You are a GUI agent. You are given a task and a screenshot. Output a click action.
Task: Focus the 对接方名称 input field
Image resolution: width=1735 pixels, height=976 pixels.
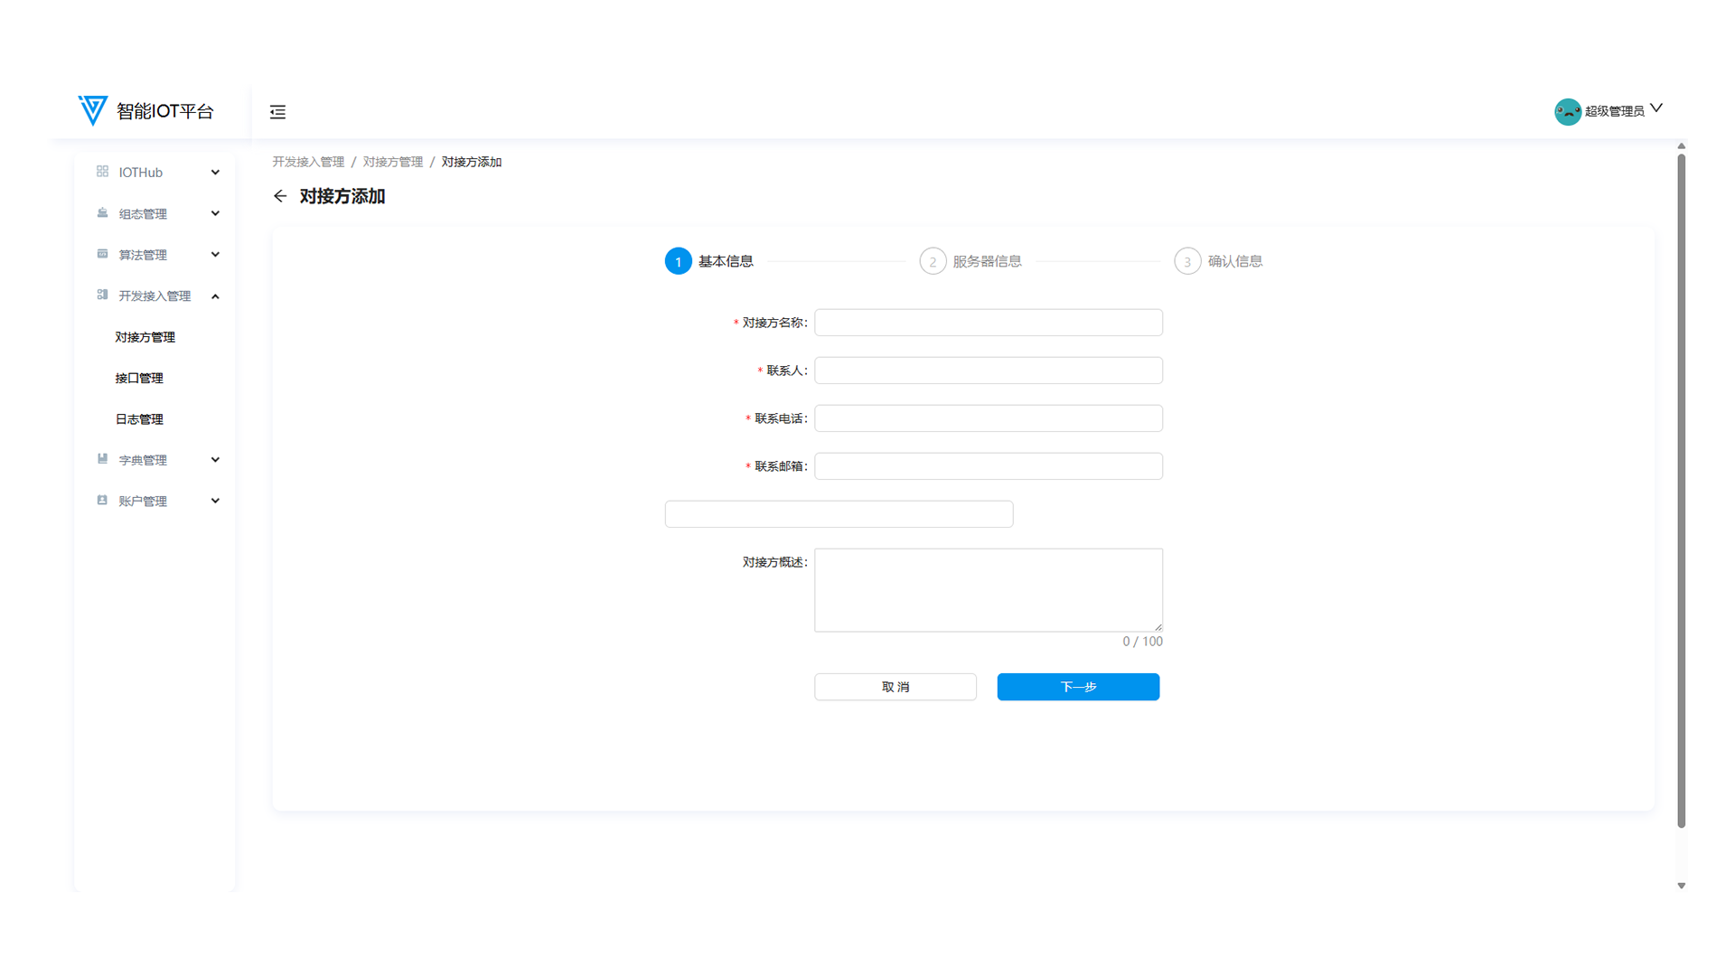pyautogui.click(x=988, y=323)
